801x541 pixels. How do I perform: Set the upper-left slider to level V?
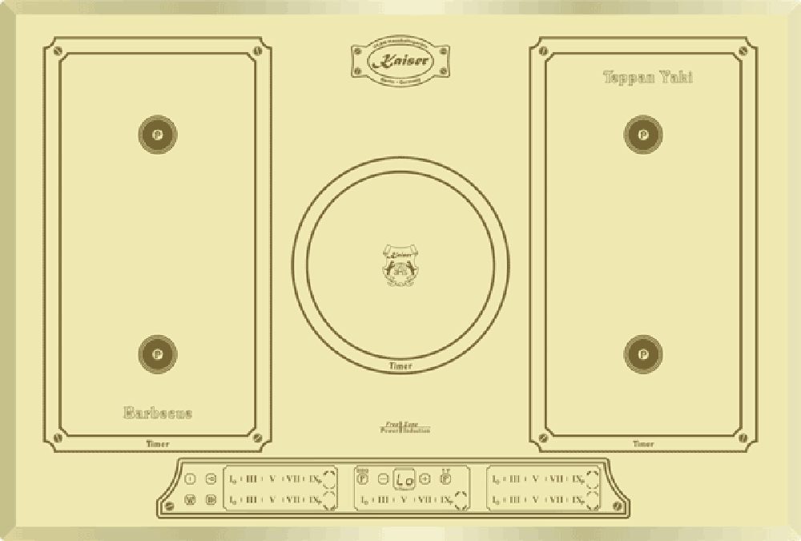pos(272,479)
